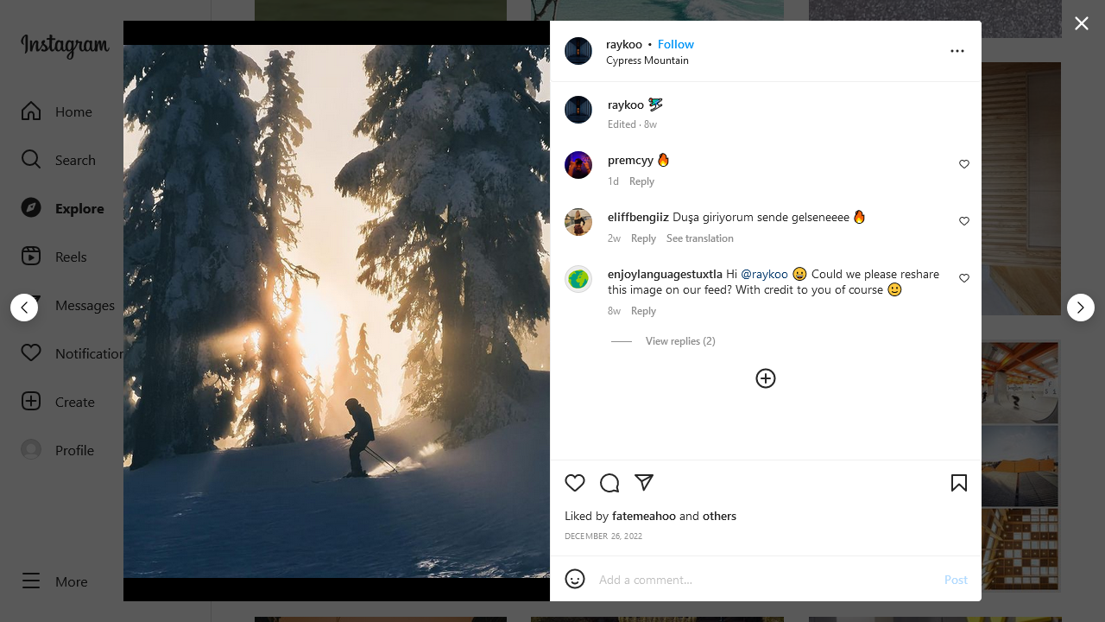1105x622 pixels.
Task: Open raykoo username in post header
Action: (x=624, y=44)
